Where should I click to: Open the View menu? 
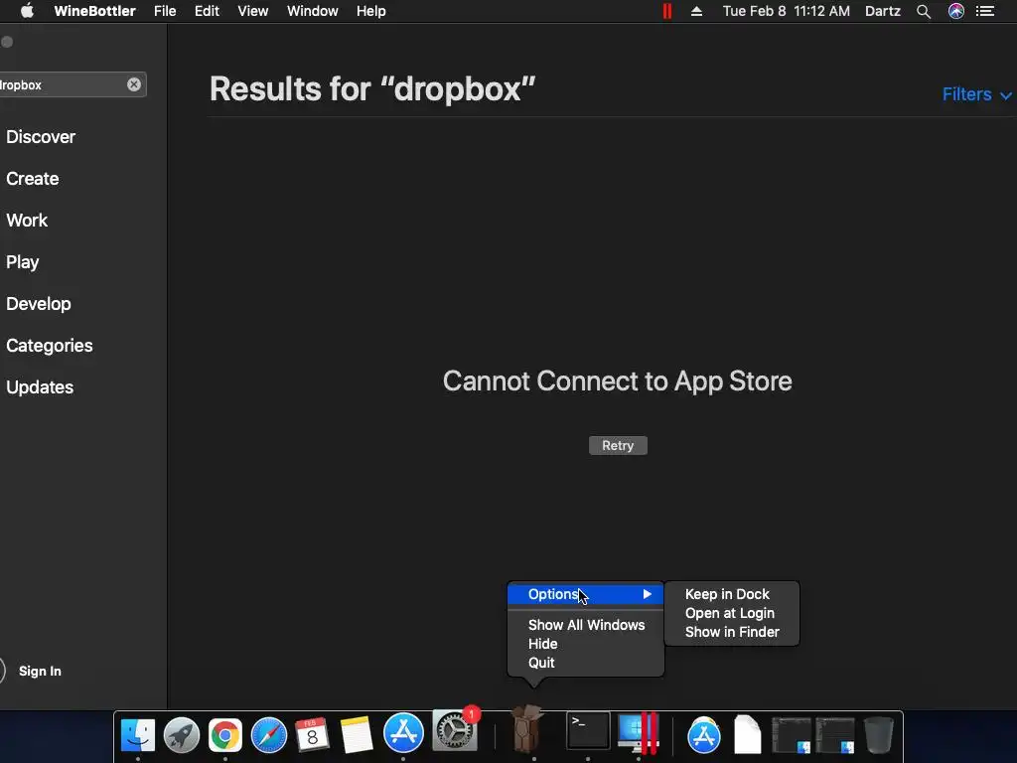(x=253, y=11)
